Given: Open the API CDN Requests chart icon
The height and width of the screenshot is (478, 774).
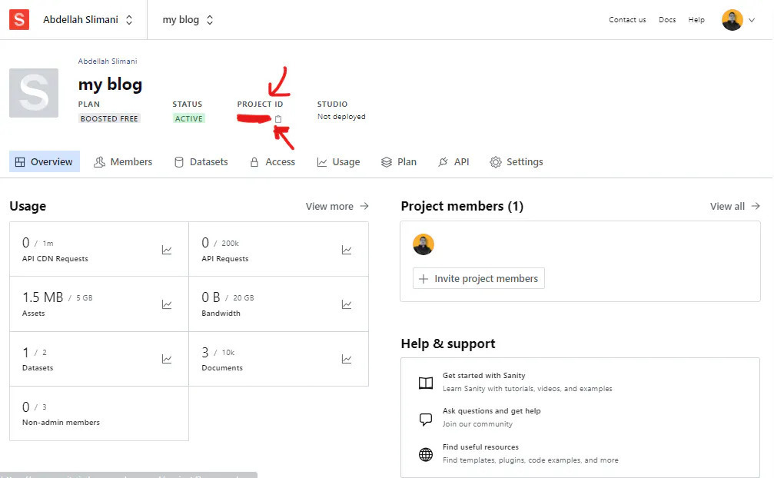Looking at the screenshot, I should [167, 249].
